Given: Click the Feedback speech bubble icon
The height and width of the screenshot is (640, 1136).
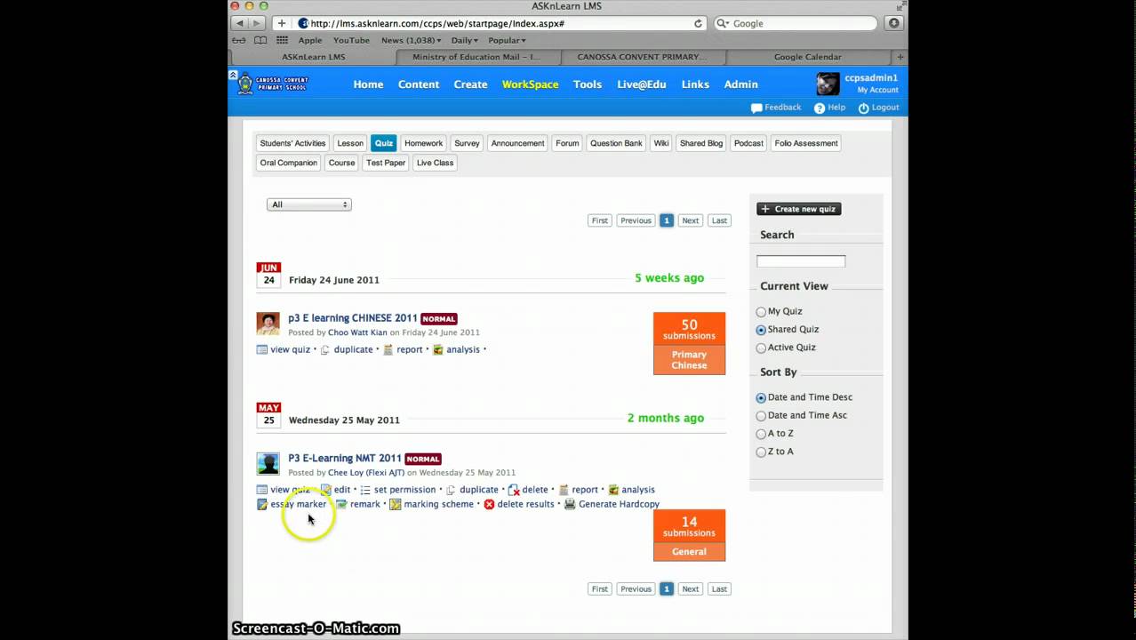Looking at the screenshot, I should pos(756,108).
